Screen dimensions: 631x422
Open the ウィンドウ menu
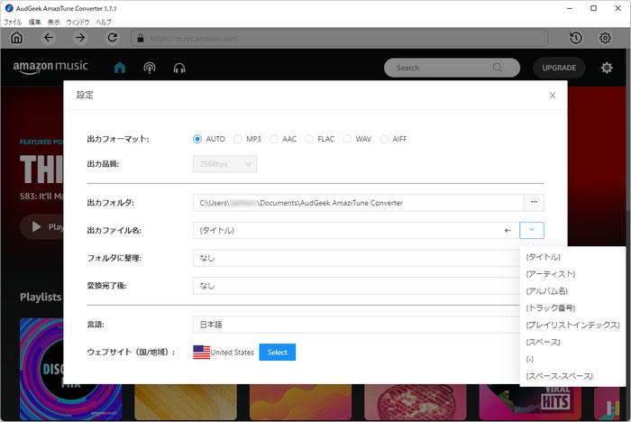click(78, 23)
